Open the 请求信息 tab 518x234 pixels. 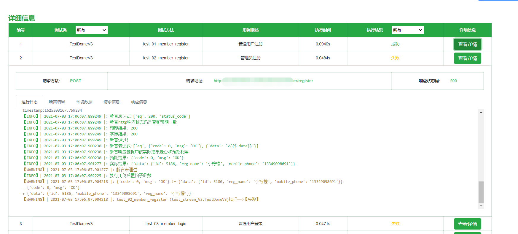click(x=111, y=102)
